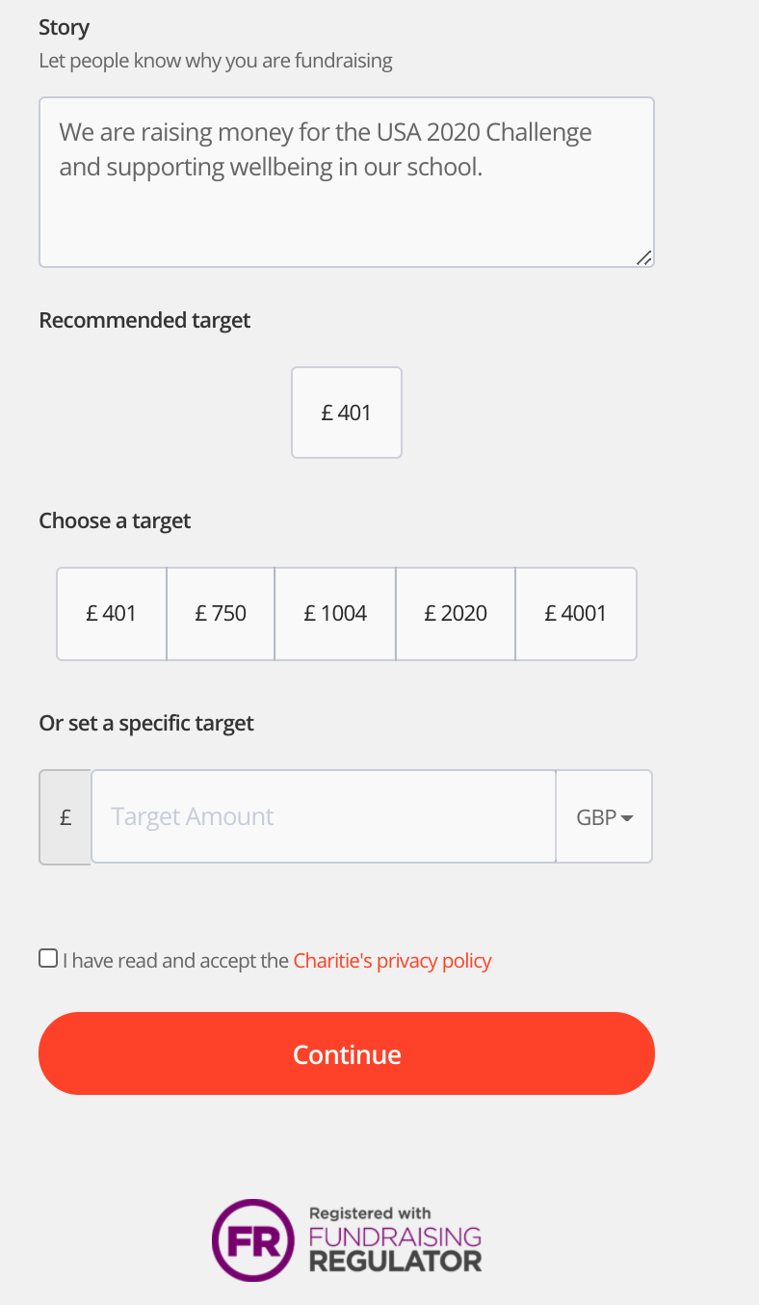Image resolution: width=759 pixels, height=1305 pixels.
Task: Click the pound sign currency prefix
Action: pos(65,817)
